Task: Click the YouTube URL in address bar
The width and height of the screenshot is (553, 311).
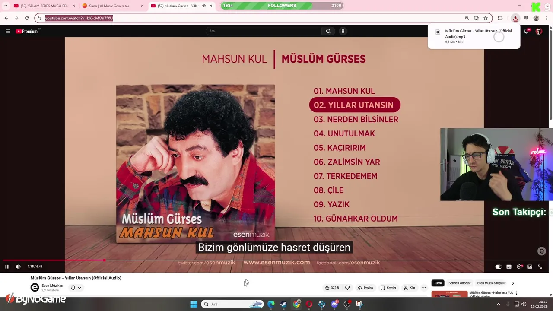Action: pyautogui.click(x=79, y=18)
